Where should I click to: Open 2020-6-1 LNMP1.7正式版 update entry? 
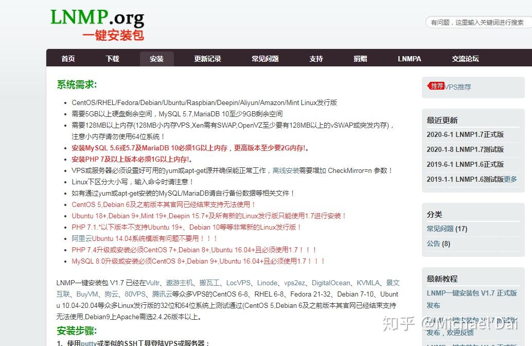(465, 134)
